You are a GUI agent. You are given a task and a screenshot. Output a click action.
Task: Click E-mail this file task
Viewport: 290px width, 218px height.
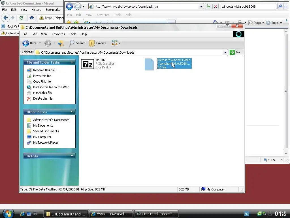[42, 93]
